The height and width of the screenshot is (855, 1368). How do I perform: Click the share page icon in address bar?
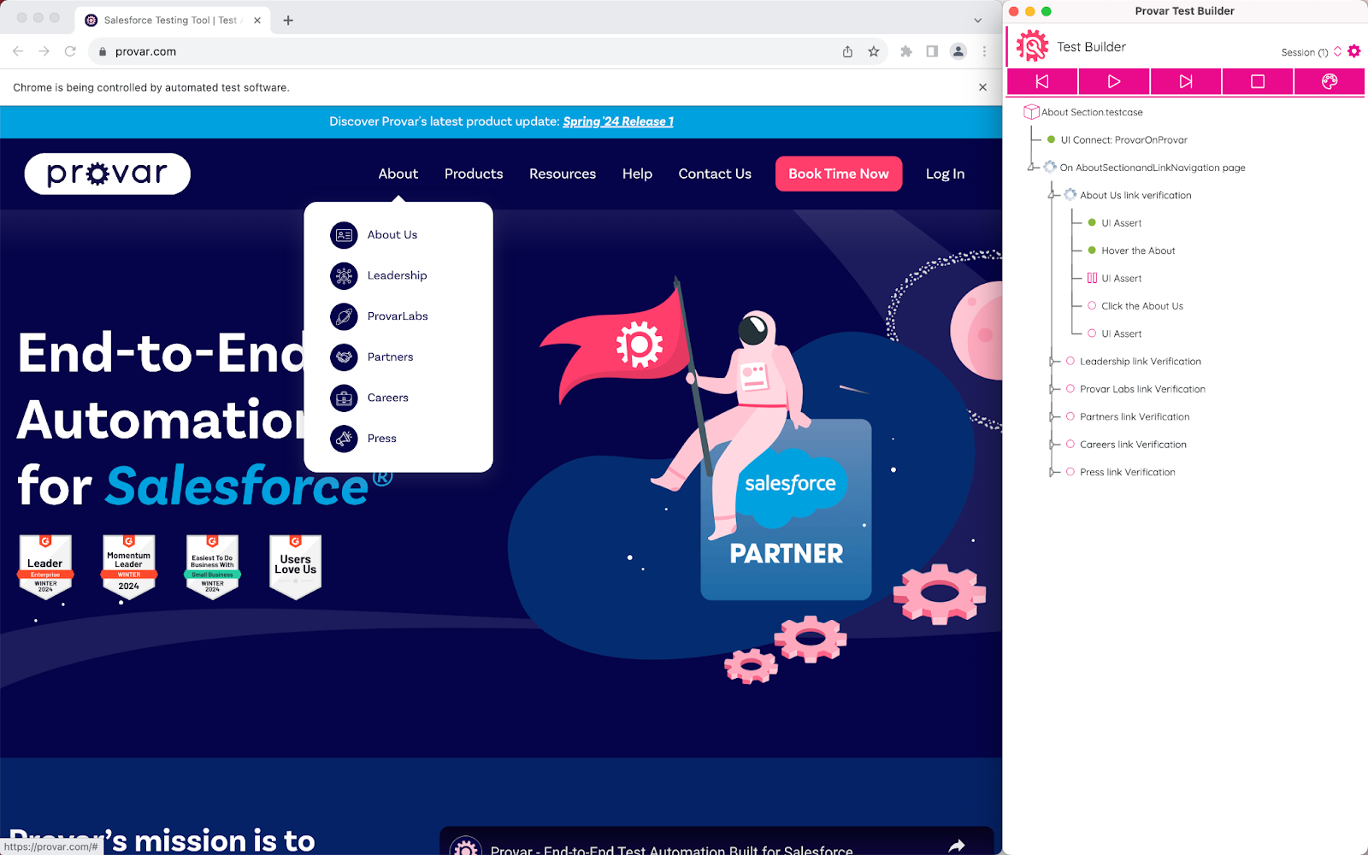(x=847, y=51)
